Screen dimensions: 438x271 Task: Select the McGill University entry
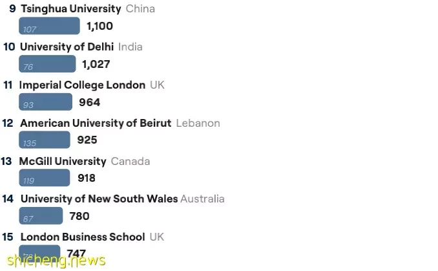[63, 161]
